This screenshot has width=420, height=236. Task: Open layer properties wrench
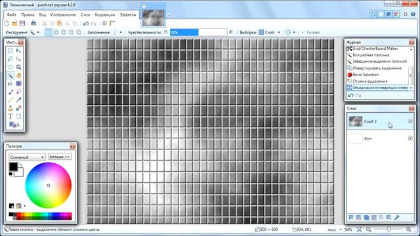396,218
